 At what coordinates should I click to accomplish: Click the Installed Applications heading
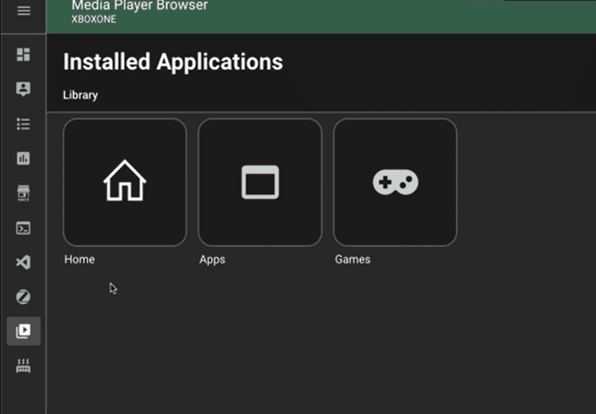pos(173,62)
